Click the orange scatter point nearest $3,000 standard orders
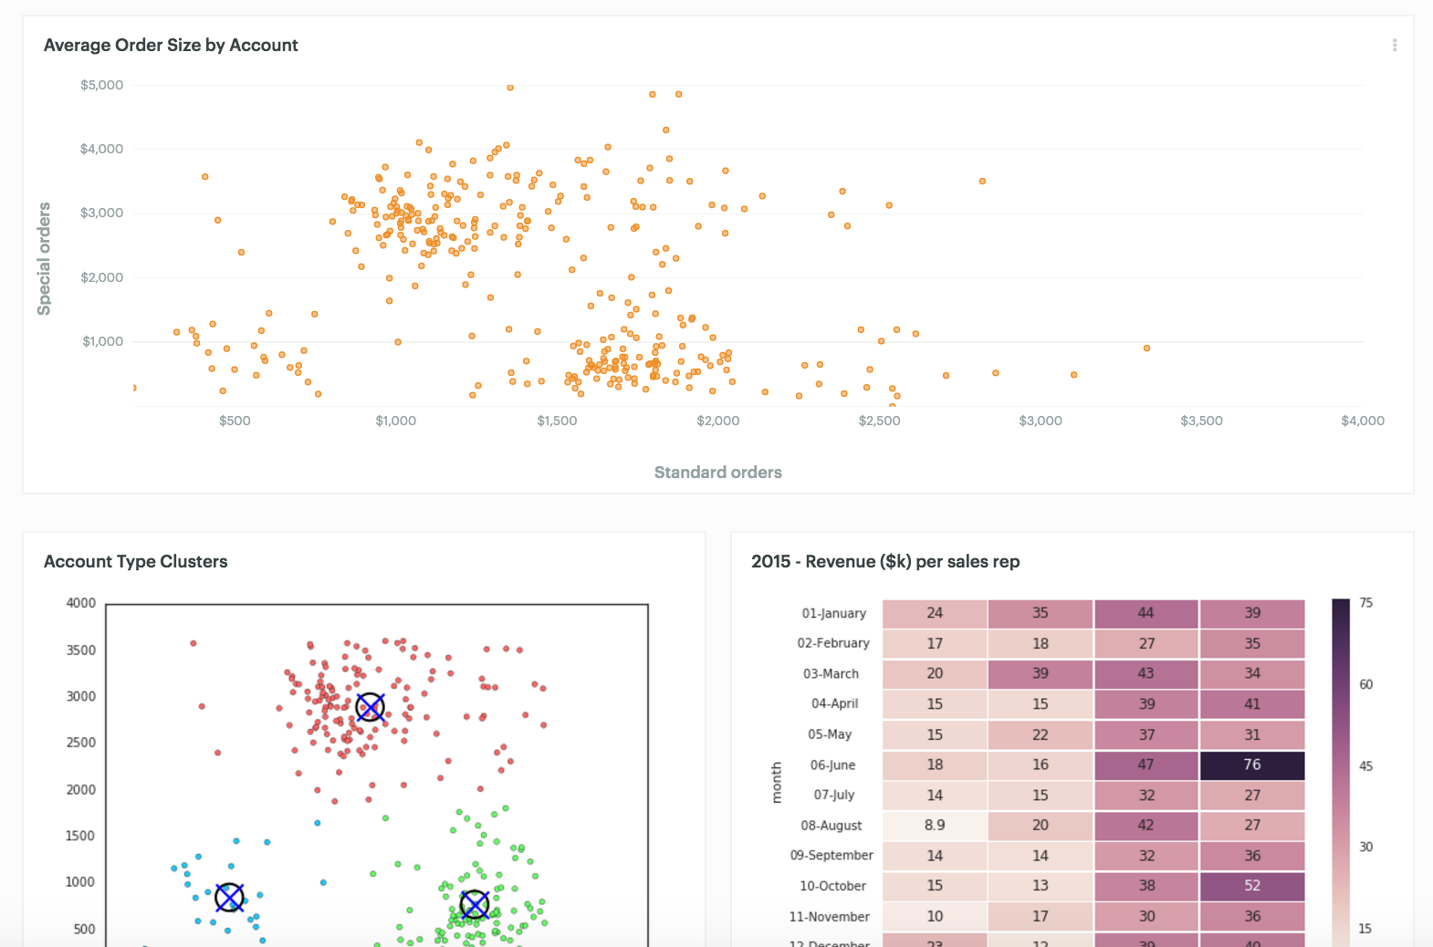1433x947 pixels. (1073, 375)
